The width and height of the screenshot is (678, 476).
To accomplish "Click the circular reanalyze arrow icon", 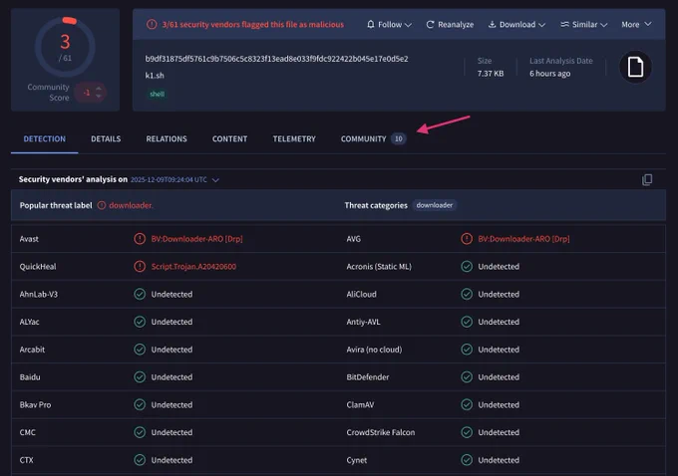I will (430, 25).
